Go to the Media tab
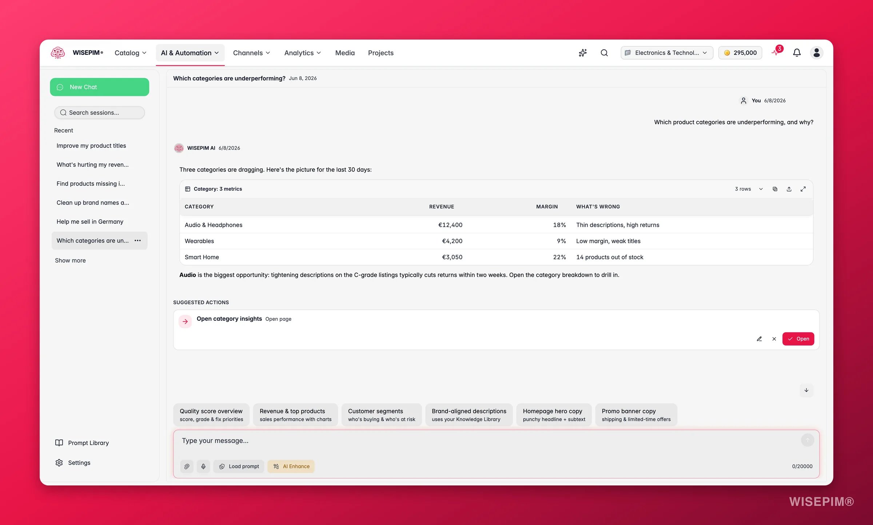The image size is (873, 525). tap(345, 53)
